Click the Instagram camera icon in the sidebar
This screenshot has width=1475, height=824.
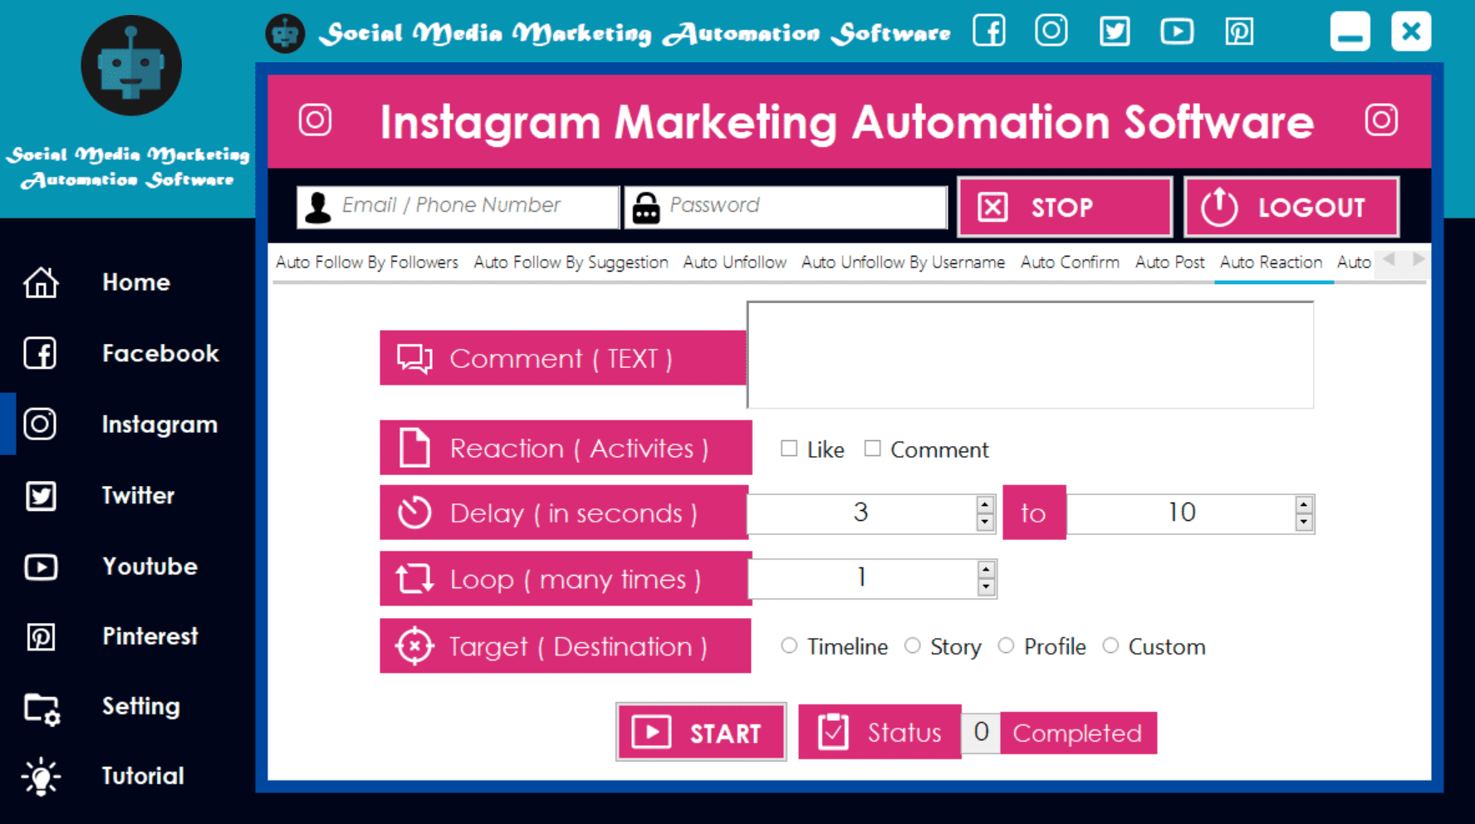(41, 424)
